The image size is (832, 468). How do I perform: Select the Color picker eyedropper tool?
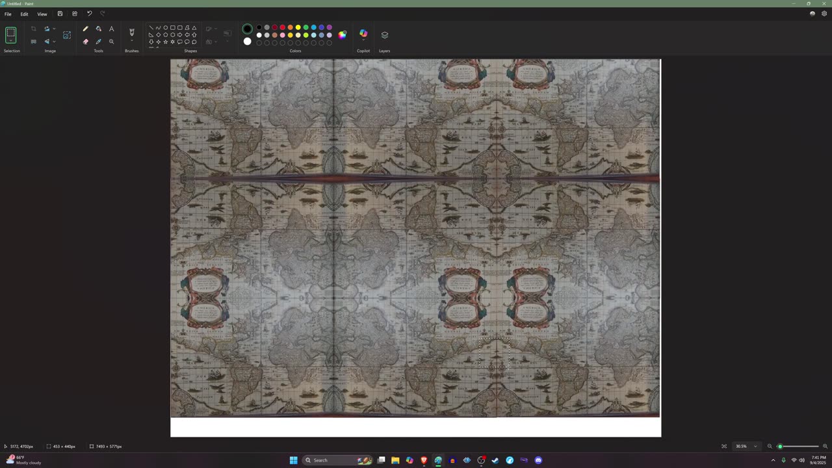98,42
